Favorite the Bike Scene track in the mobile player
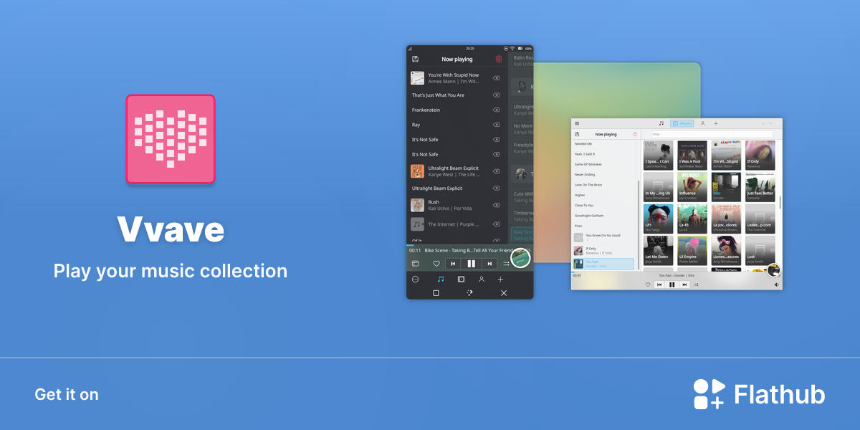The image size is (860, 430). point(436,264)
